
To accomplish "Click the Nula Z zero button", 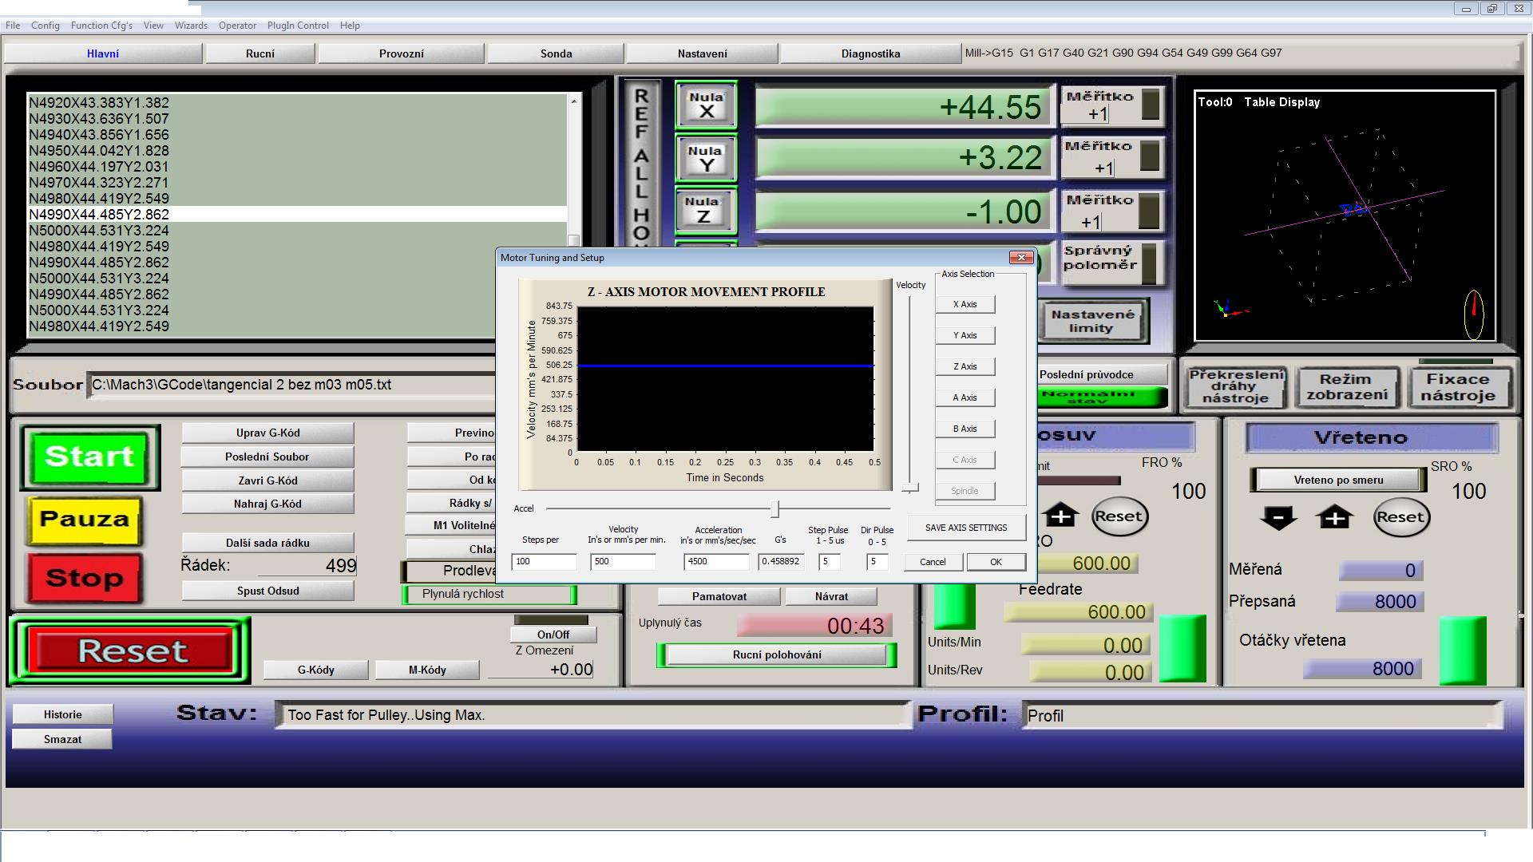I will point(703,210).
